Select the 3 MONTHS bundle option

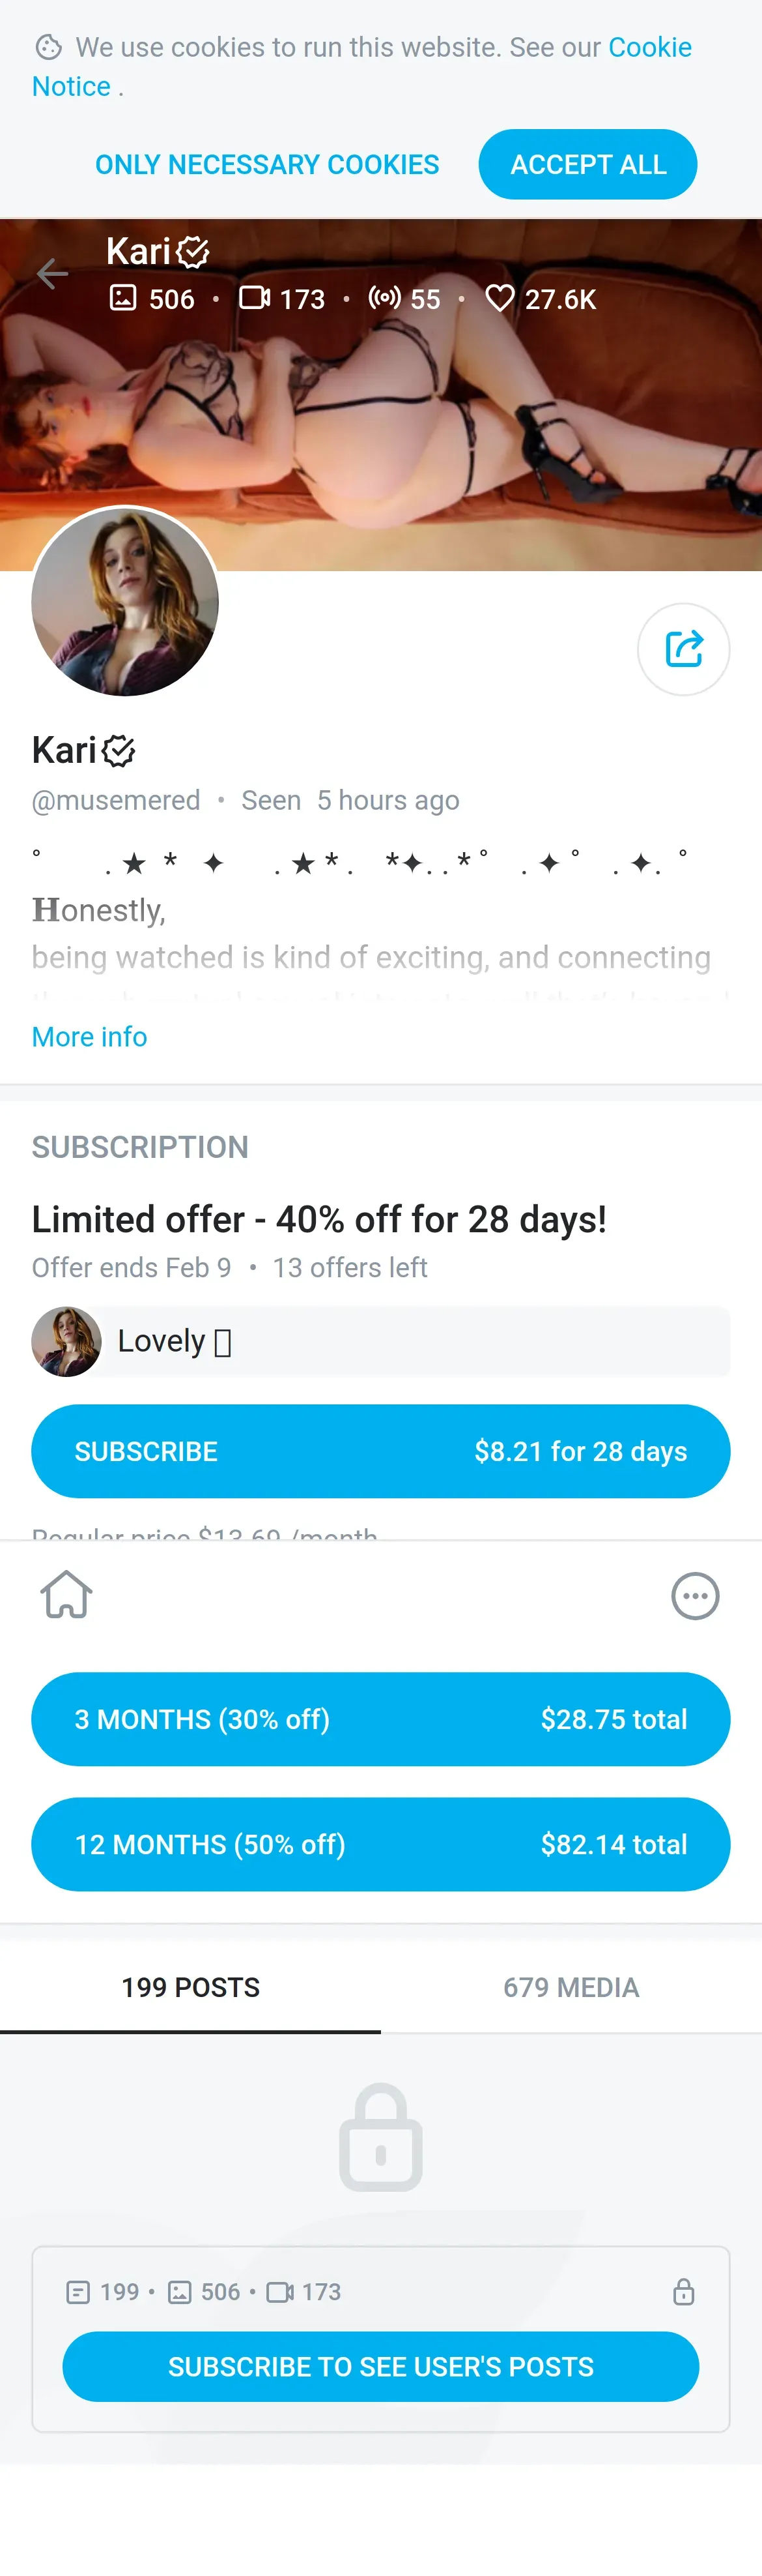(x=380, y=1720)
